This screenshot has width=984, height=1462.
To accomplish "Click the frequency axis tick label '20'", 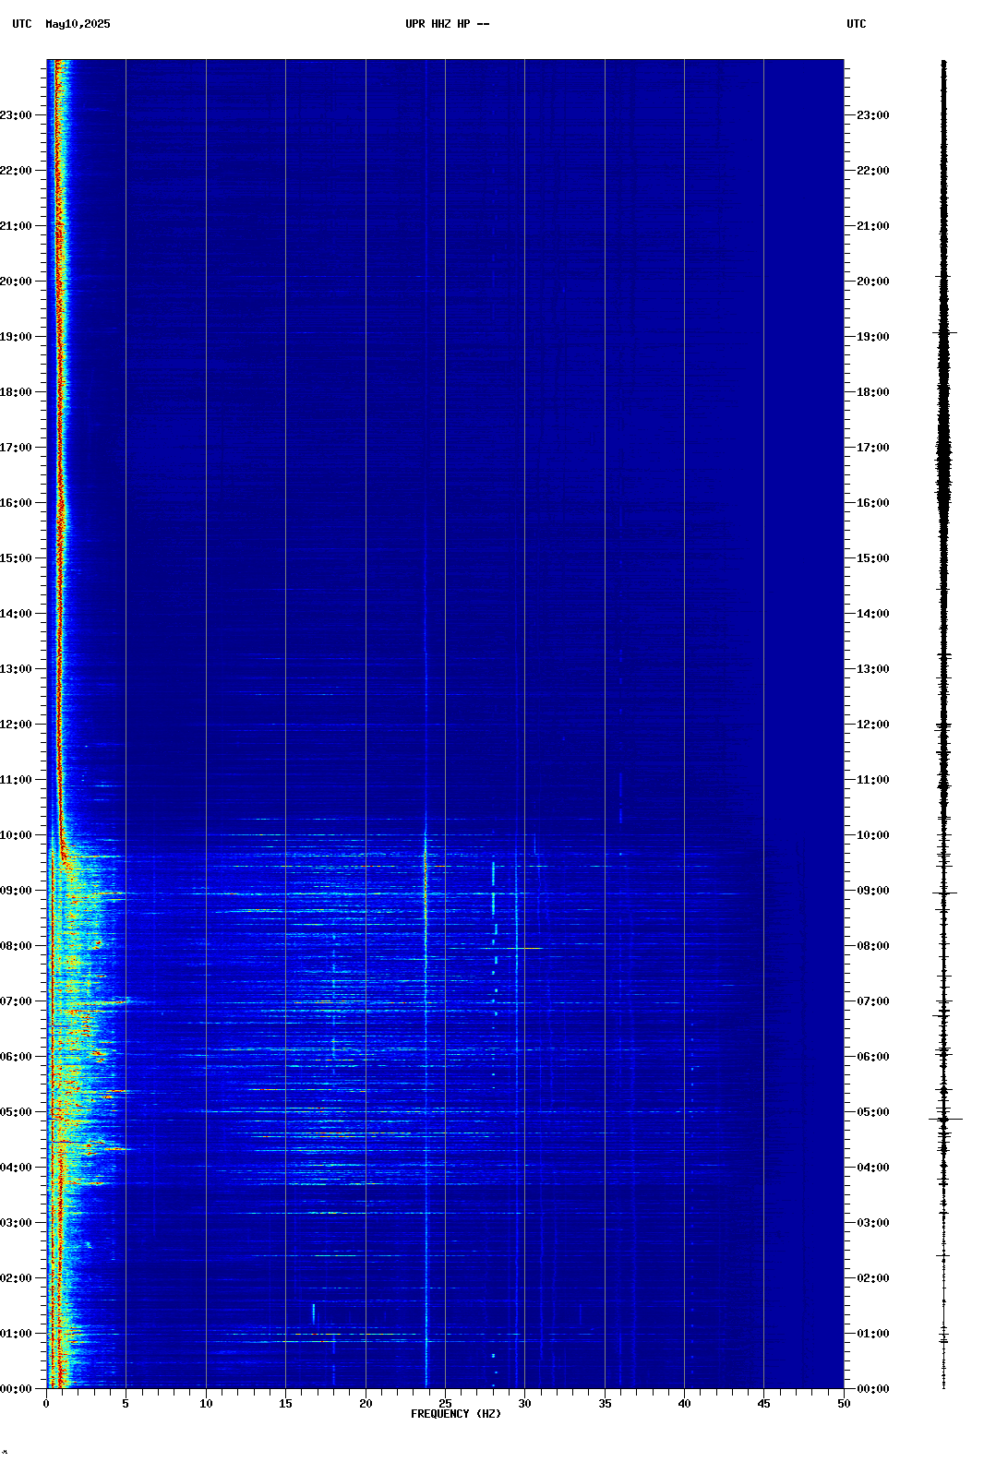I will point(366,1404).
